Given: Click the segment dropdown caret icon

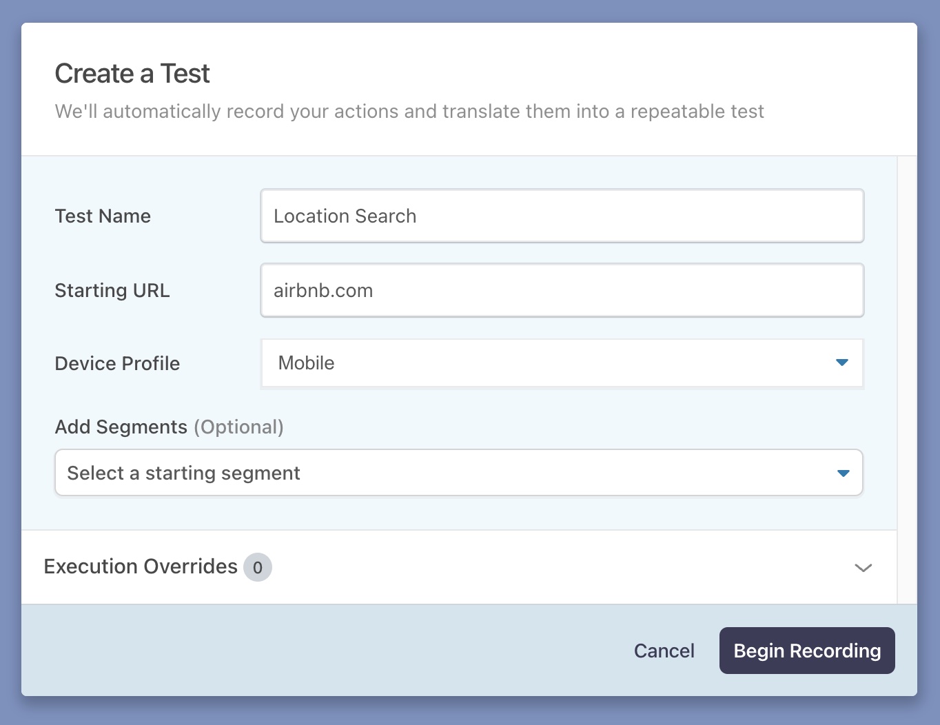Looking at the screenshot, I should 842,473.
